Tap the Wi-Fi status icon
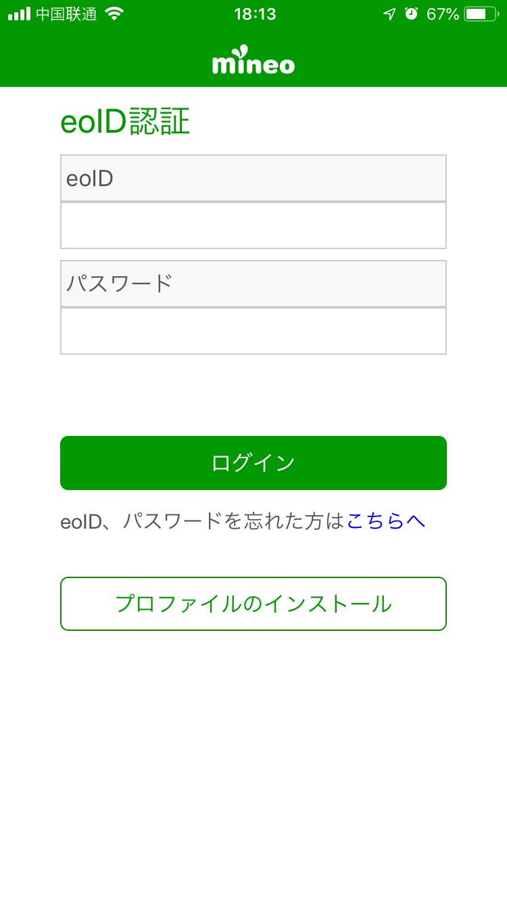 coord(115,14)
